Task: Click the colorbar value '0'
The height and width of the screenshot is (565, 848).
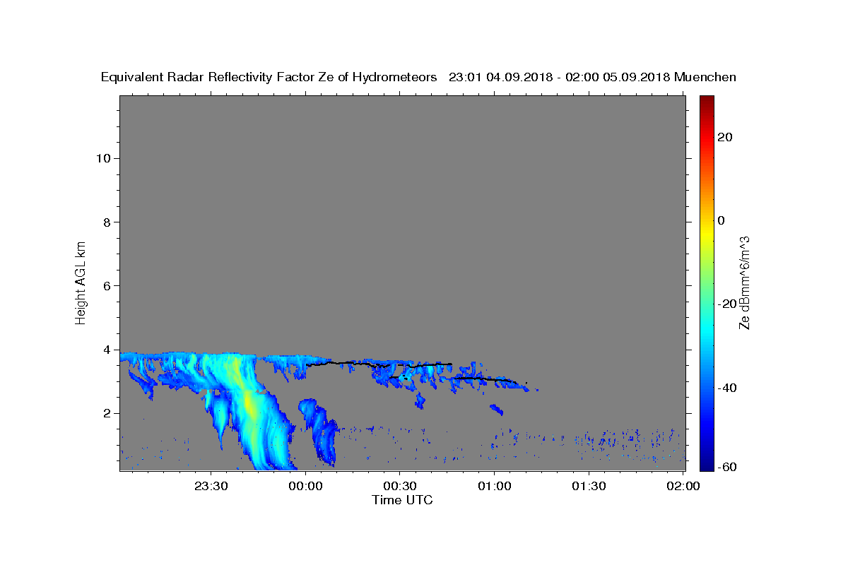Action: tap(721, 220)
